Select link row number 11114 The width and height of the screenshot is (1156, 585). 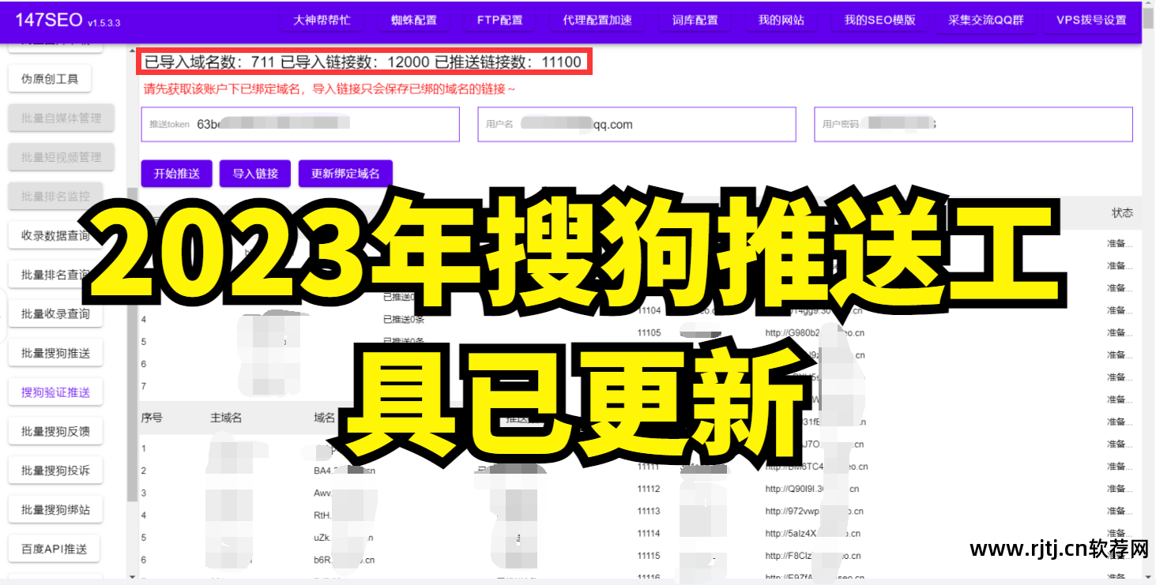pos(650,534)
